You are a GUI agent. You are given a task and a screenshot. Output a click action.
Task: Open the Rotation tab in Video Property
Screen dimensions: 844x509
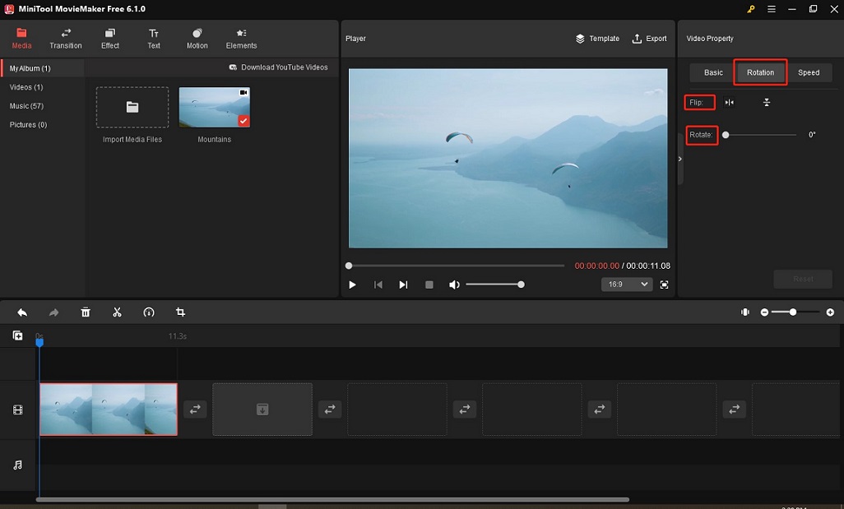(759, 72)
